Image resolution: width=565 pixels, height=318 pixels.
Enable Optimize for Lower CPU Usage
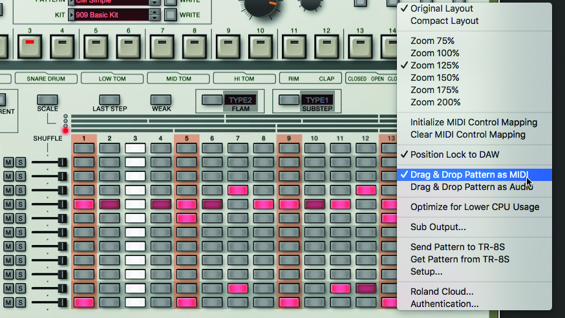tap(474, 207)
